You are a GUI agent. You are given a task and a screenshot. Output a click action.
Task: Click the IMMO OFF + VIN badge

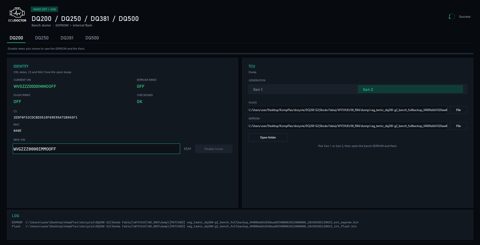[x=44, y=9]
